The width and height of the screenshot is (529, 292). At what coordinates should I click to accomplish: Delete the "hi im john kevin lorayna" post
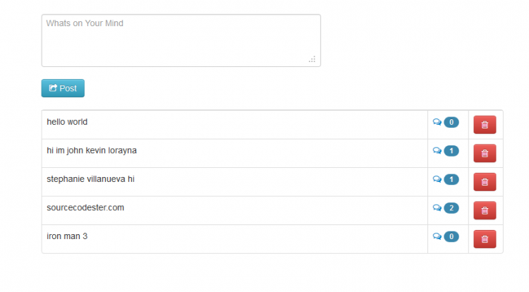tap(485, 154)
